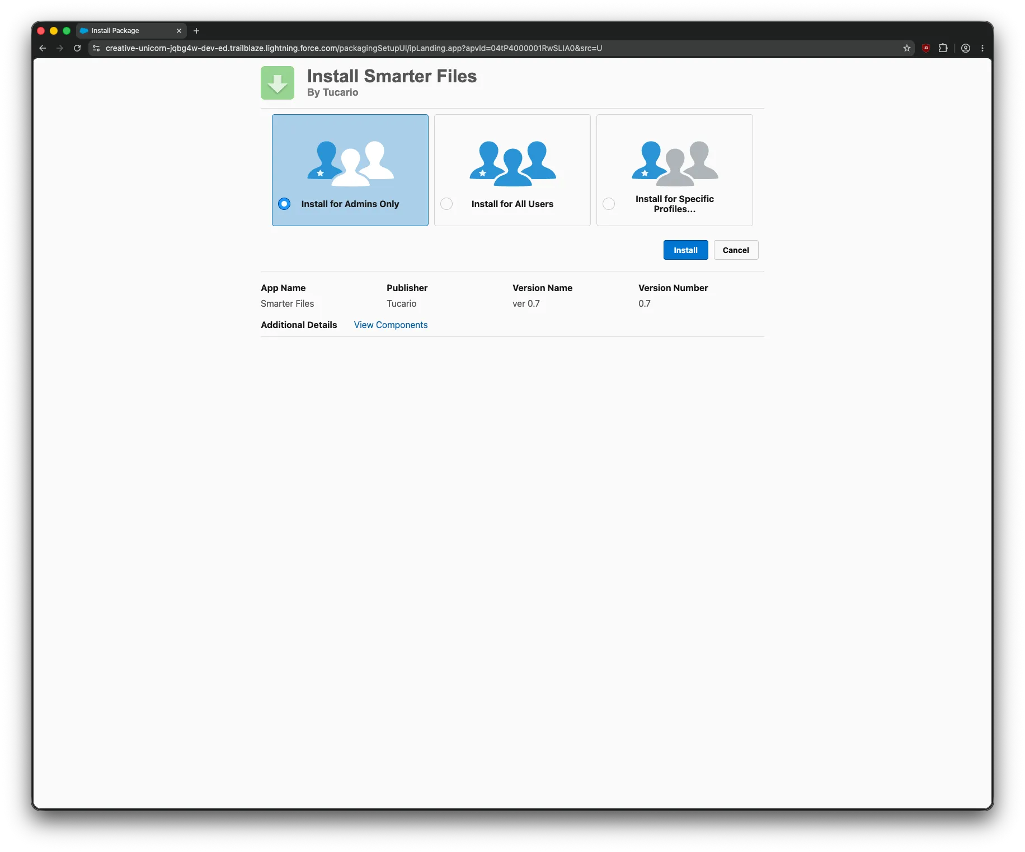The height and width of the screenshot is (852, 1025).
Task: Close the Install Package tab
Action: (179, 31)
